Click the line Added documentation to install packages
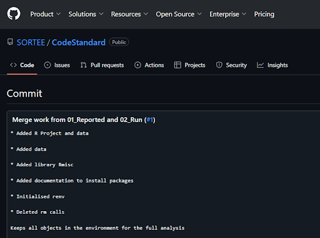 pyautogui.click(x=72, y=181)
